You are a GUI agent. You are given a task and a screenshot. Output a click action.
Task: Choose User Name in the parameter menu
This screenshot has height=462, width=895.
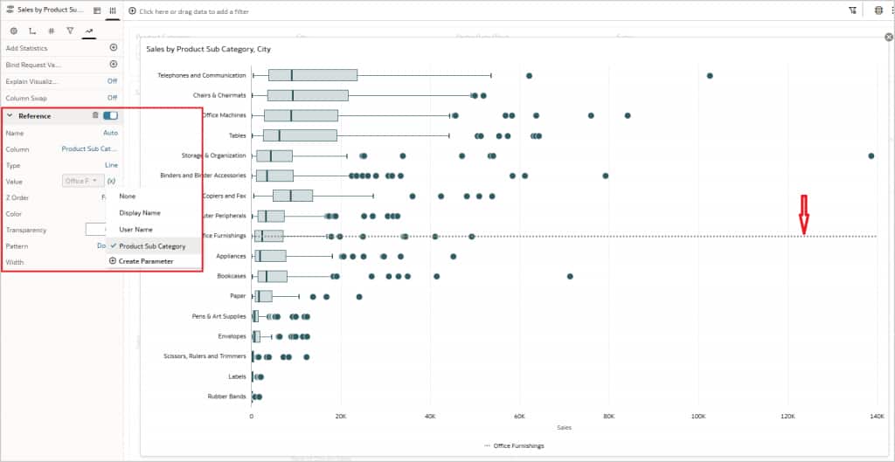136,229
